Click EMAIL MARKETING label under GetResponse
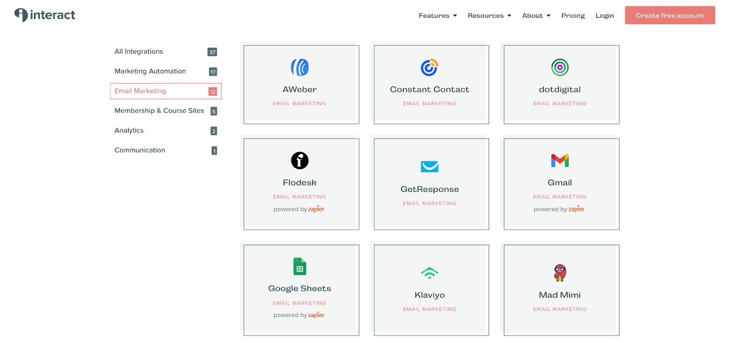Viewport: 730px width, 343px height. (429, 204)
